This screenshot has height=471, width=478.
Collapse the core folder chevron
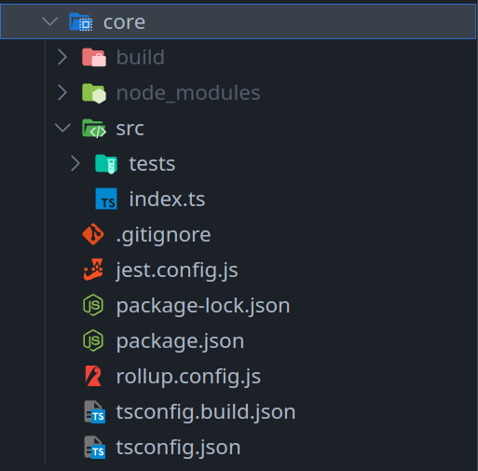49,21
